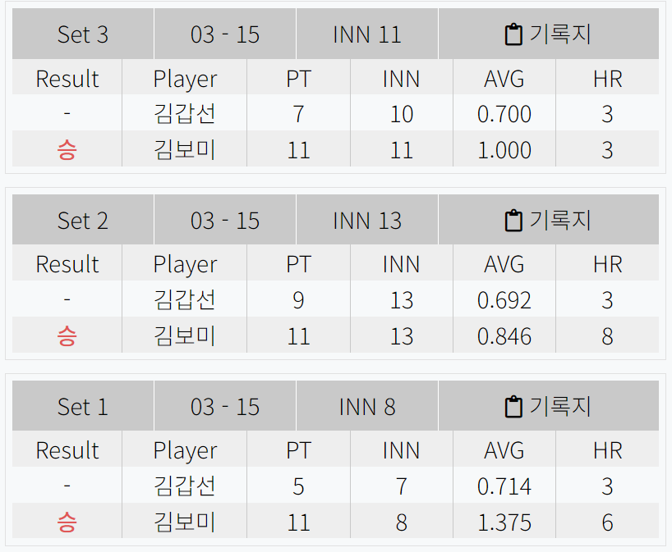Select the 1.000 AVG value in Set 3
672x552 pixels.
tap(504, 150)
